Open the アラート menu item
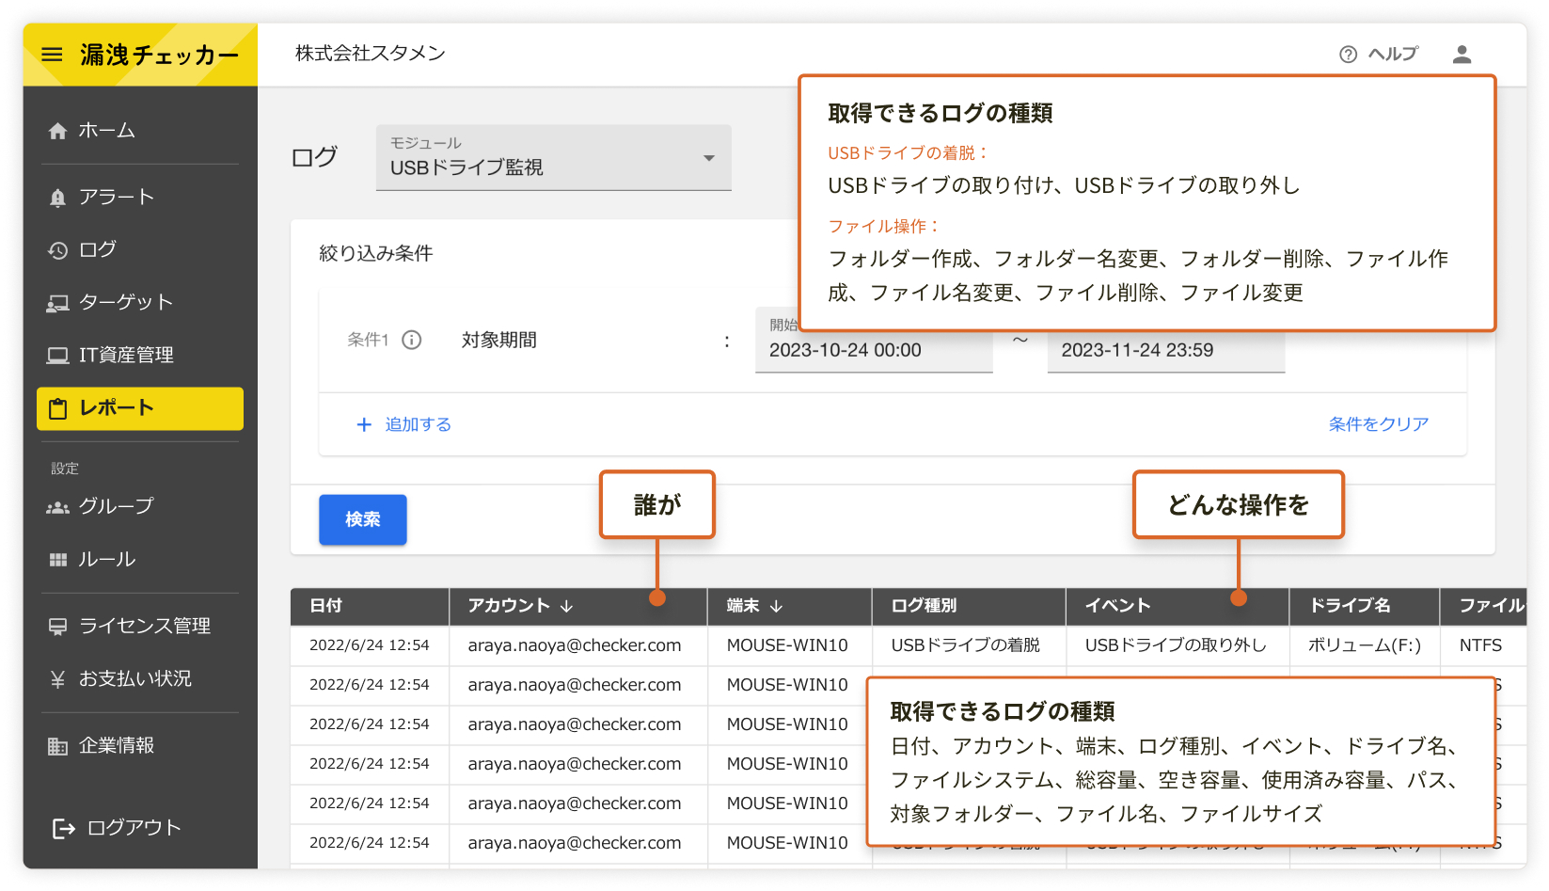The image size is (1549, 891). 140,198
